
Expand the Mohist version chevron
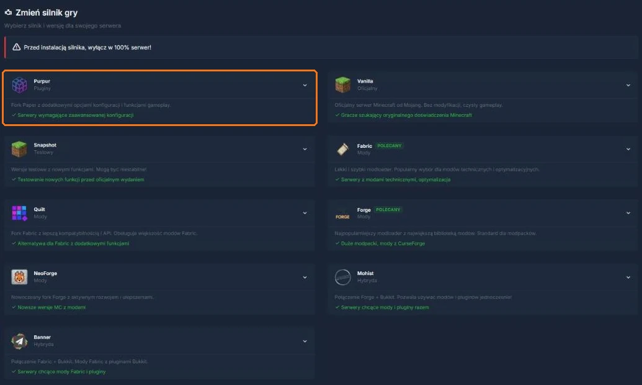tap(628, 277)
